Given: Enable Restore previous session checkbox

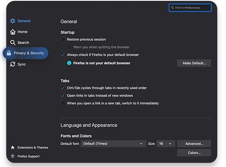Looking at the screenshot, I should pos(63,39).
